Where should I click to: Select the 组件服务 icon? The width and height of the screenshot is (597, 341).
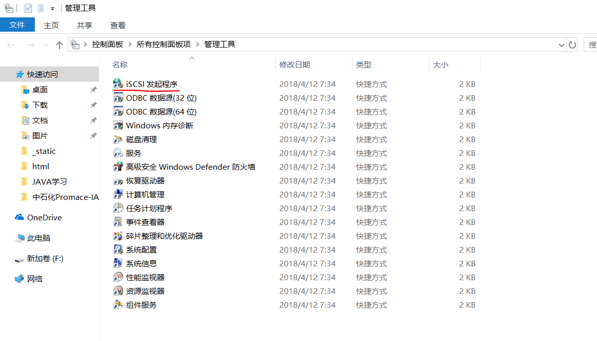coord(118,305)
